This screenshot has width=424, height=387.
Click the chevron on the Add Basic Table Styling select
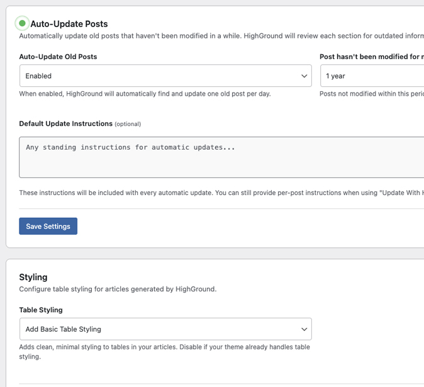(x=304, y=329)
